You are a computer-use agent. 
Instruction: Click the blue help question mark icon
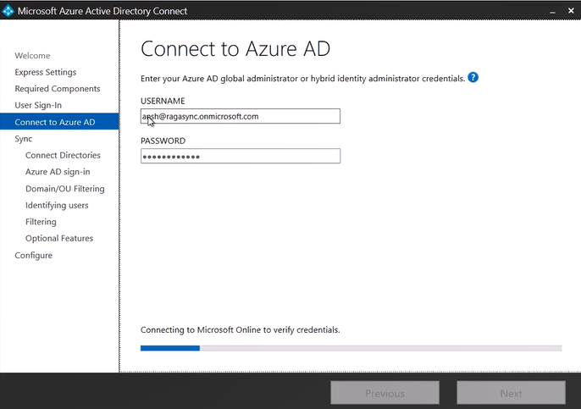pyautogui.click(x=473, y=77)
